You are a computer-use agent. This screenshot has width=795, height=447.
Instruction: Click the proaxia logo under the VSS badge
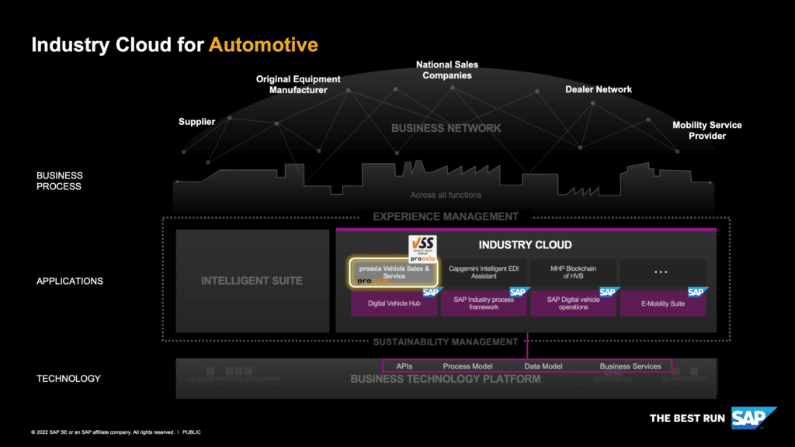[x=422, y=258]
